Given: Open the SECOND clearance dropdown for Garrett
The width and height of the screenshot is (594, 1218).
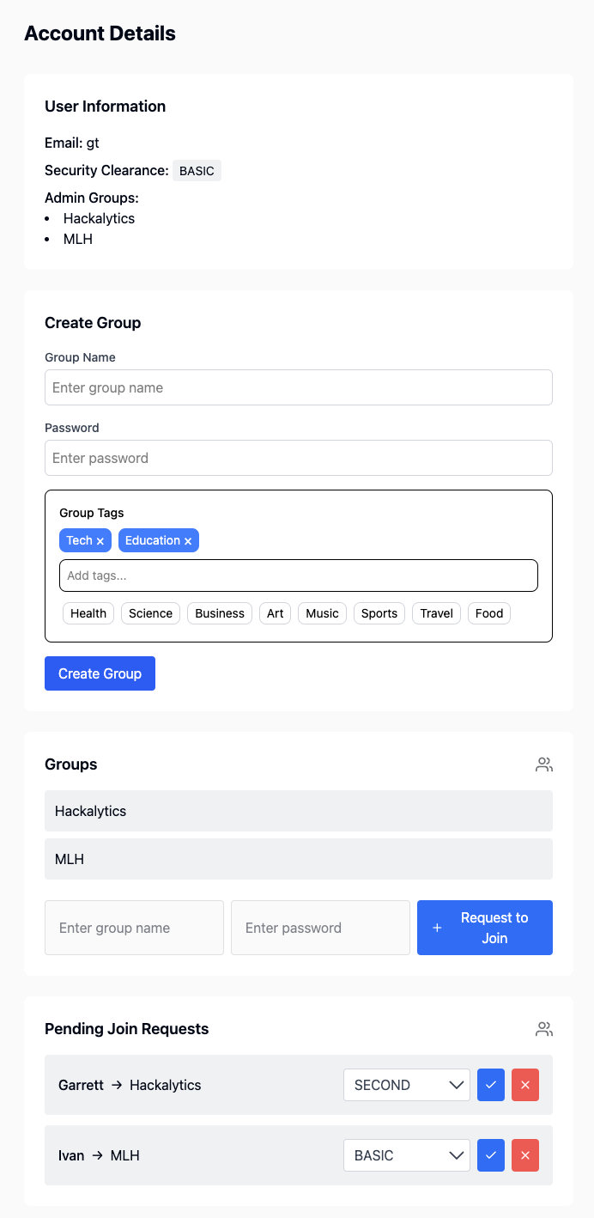Looking at the screenshot, I should (407, 1085).
